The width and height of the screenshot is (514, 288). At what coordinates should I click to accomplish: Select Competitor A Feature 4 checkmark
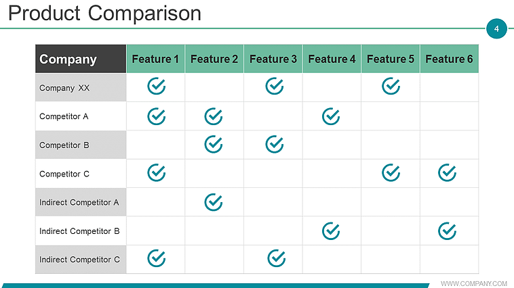coord(331,116)
